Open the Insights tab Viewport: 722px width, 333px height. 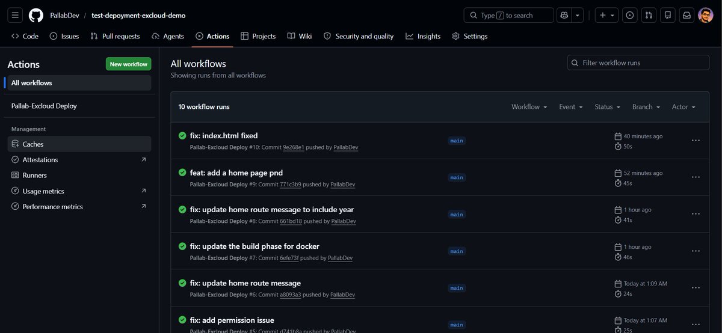click(423, 36)
